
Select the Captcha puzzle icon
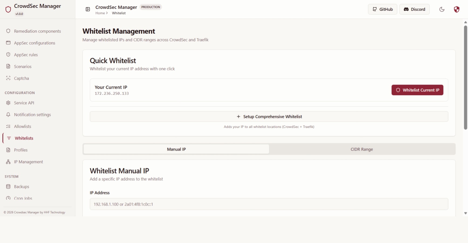pos(8,78)
